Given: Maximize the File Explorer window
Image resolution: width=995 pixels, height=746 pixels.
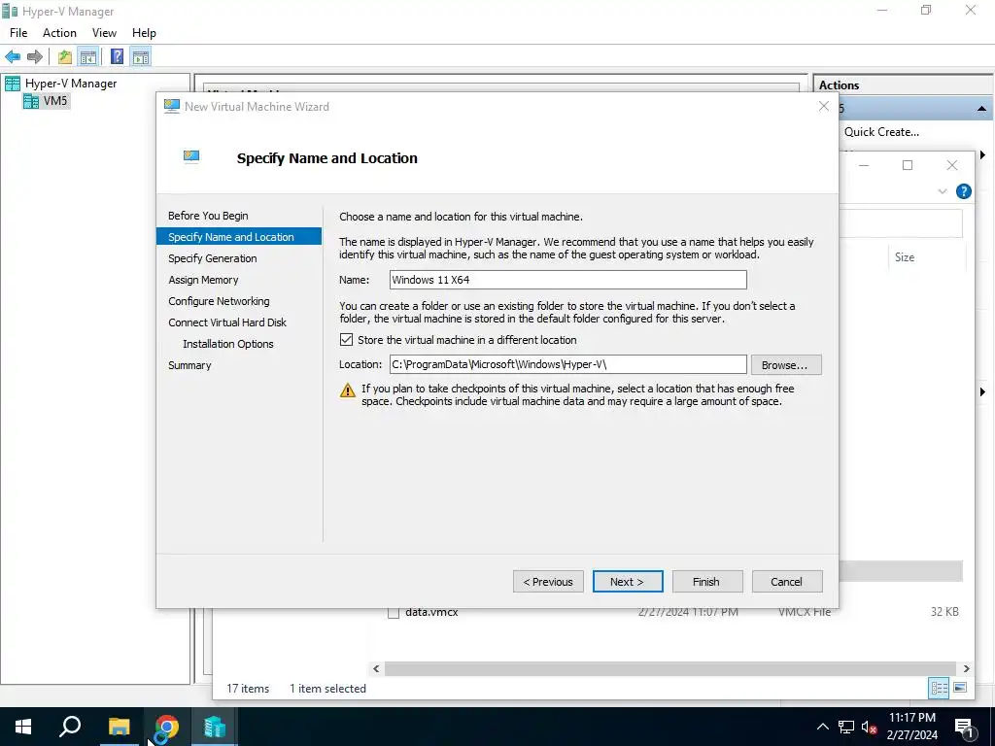Looking at the screenshot, I should point(908,165).
